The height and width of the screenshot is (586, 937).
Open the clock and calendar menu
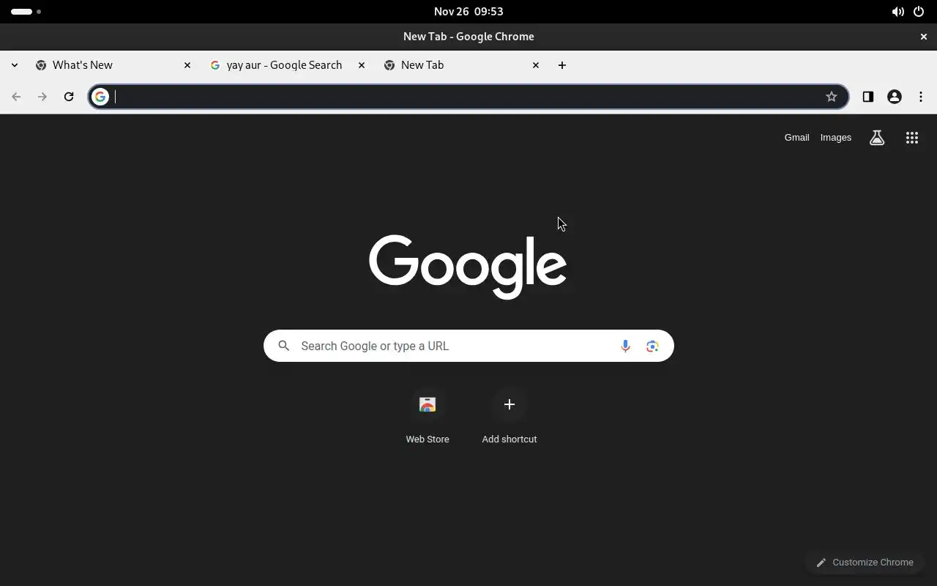click(468, 12)
